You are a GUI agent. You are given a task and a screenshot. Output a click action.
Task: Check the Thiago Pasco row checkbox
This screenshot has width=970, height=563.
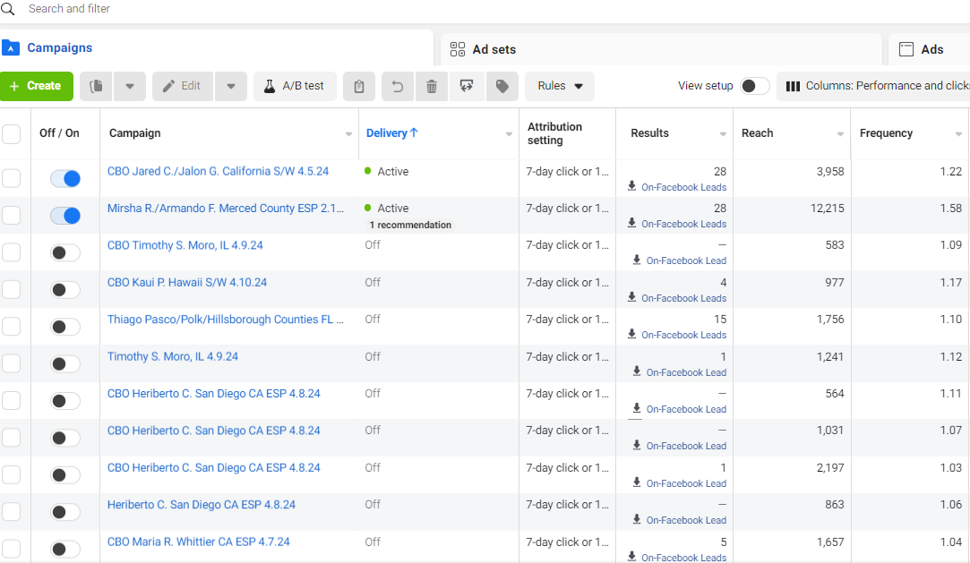click(11, 327)
